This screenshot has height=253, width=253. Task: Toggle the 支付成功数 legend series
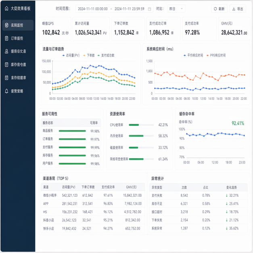[106, 55]
